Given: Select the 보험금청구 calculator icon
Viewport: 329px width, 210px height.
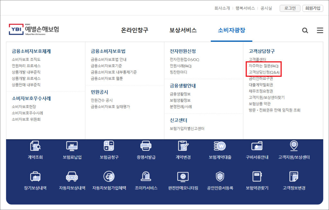Looking at the screenshot, I should [x=109, y=146].
